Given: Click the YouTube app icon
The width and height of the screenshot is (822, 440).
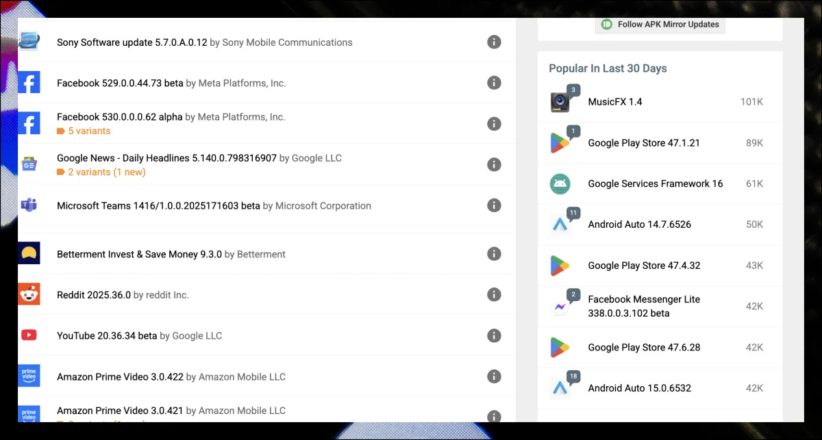Looking at the screenshot, I should pyautogui.click(x=29, y=335).
